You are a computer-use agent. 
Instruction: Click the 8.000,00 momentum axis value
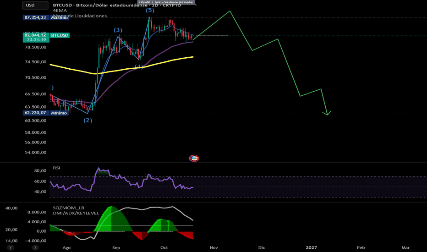(x=37, y=212)
